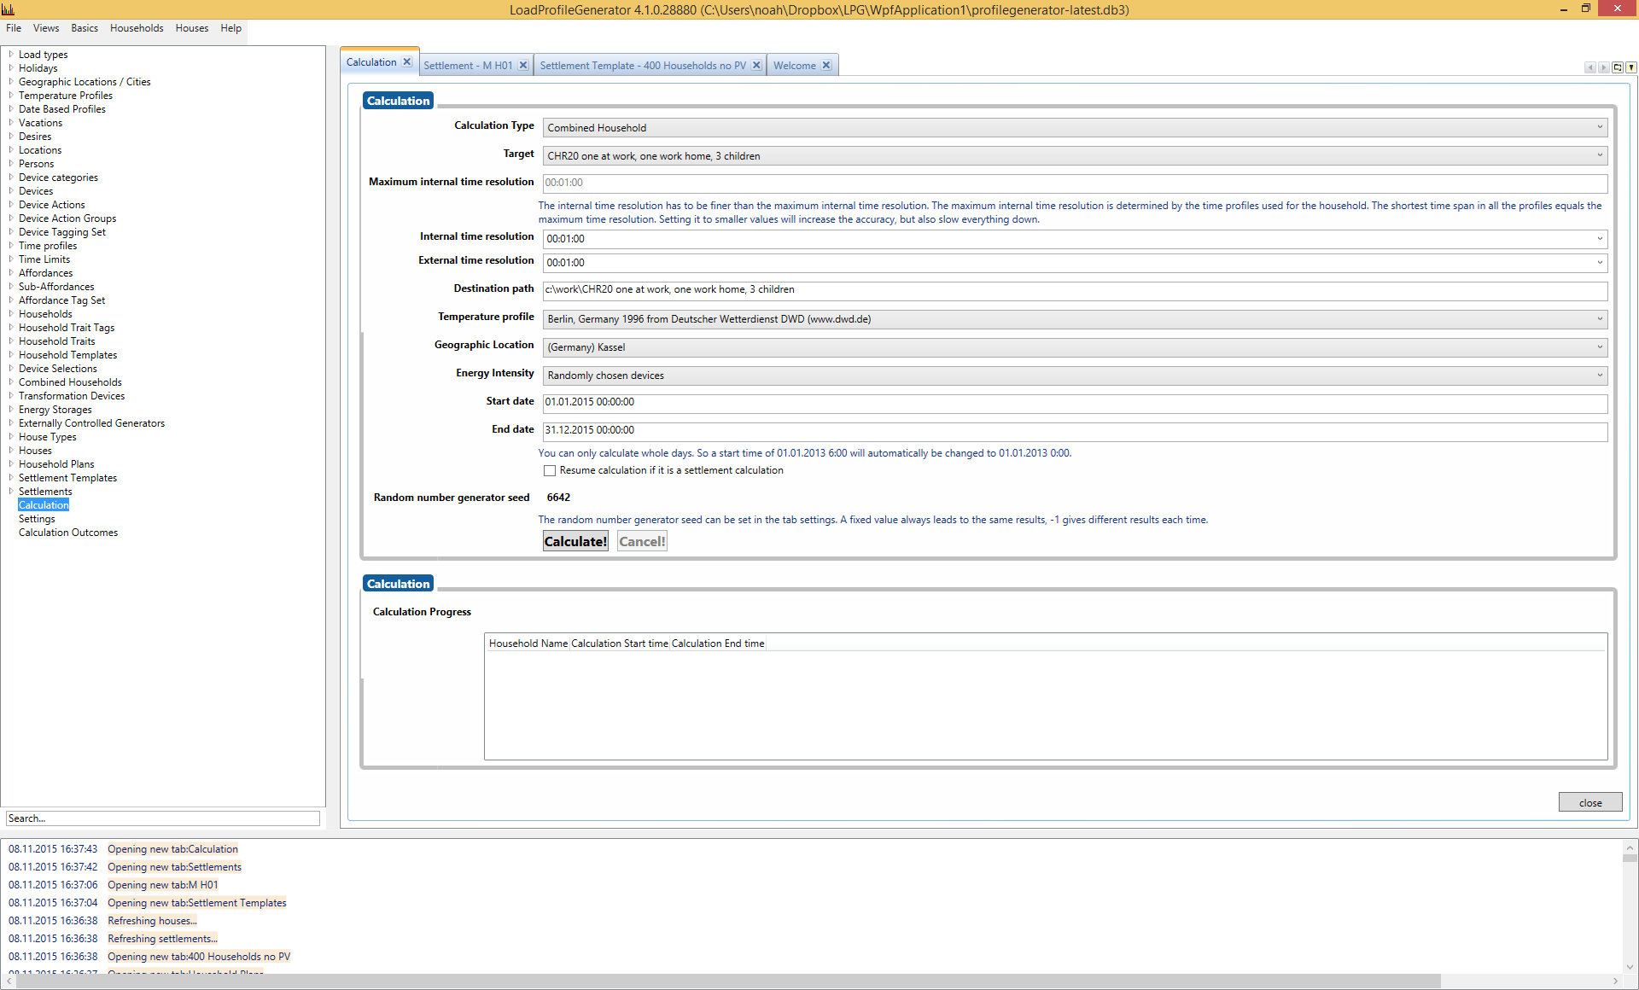The image size is (1639, 990).
Task: Open the Calculation Type dropdown
Action: click(1075, 128)
